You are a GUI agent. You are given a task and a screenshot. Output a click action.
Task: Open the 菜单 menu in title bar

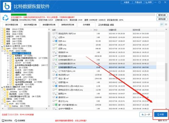(x=149, y=2)
